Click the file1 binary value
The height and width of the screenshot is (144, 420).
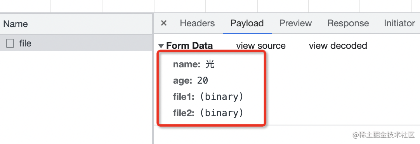click(222, 97)
